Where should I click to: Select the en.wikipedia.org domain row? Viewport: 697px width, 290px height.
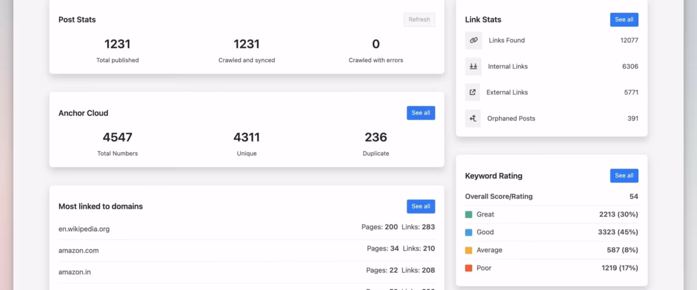84,229
